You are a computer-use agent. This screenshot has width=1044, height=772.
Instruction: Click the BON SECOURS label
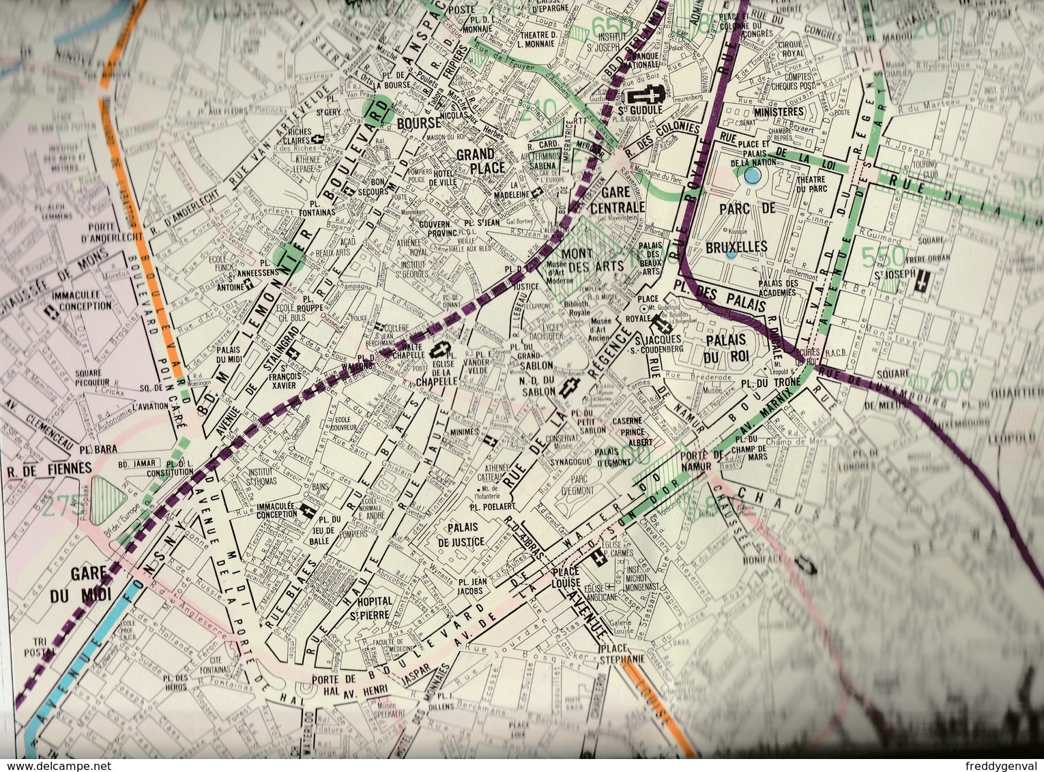click(372, 188)
